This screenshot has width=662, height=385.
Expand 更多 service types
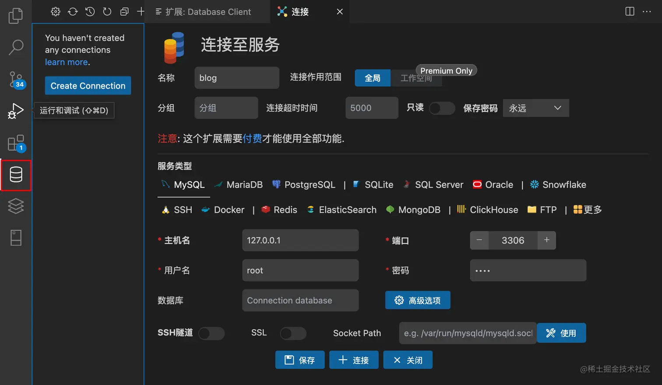(x=588, y=210)
